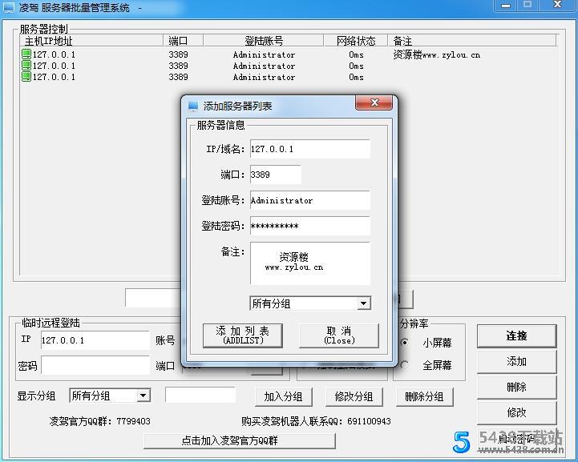
Task: Focus the 端口 field showing 3389 in dialog
Action: pos(275,175)
